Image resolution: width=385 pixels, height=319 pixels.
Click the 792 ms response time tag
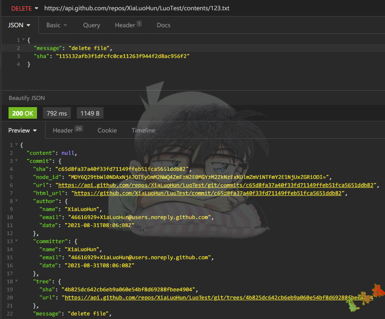point(57,113)
